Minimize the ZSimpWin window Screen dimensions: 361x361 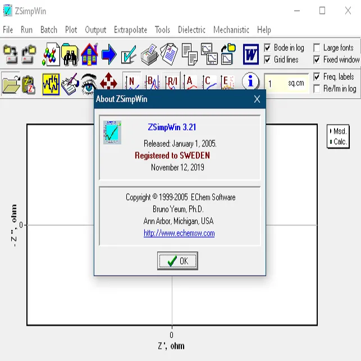297,11
